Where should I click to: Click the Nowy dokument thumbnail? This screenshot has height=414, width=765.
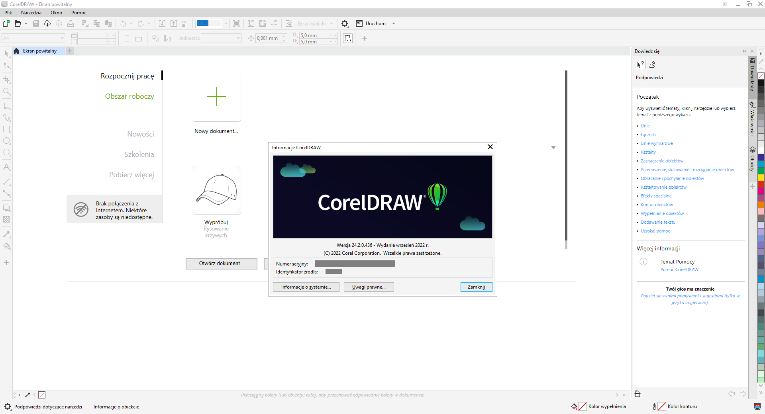[216, 97]
